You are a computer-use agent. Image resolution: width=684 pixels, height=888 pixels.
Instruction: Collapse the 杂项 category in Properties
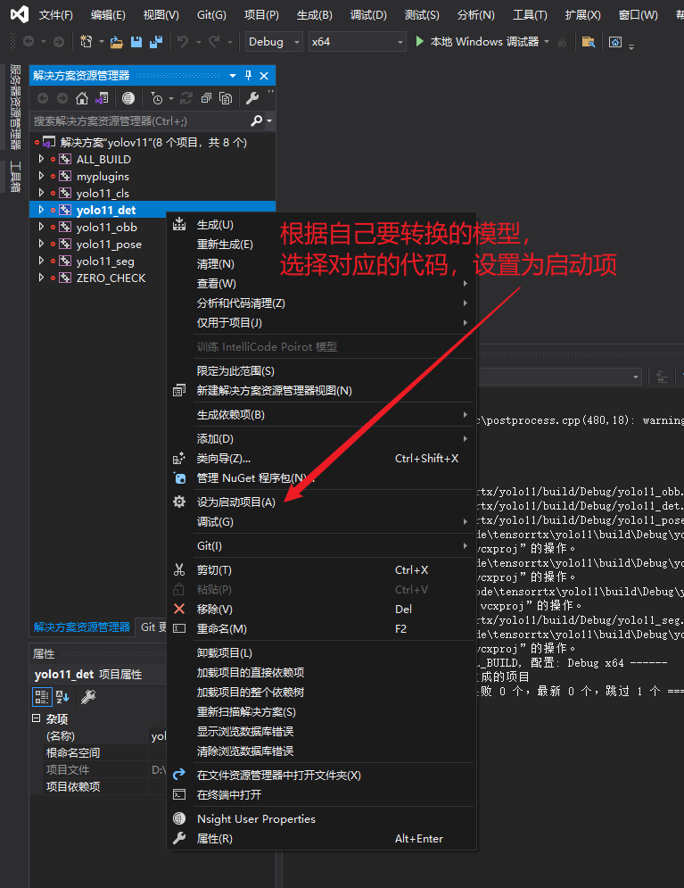(x=37, y=718)
